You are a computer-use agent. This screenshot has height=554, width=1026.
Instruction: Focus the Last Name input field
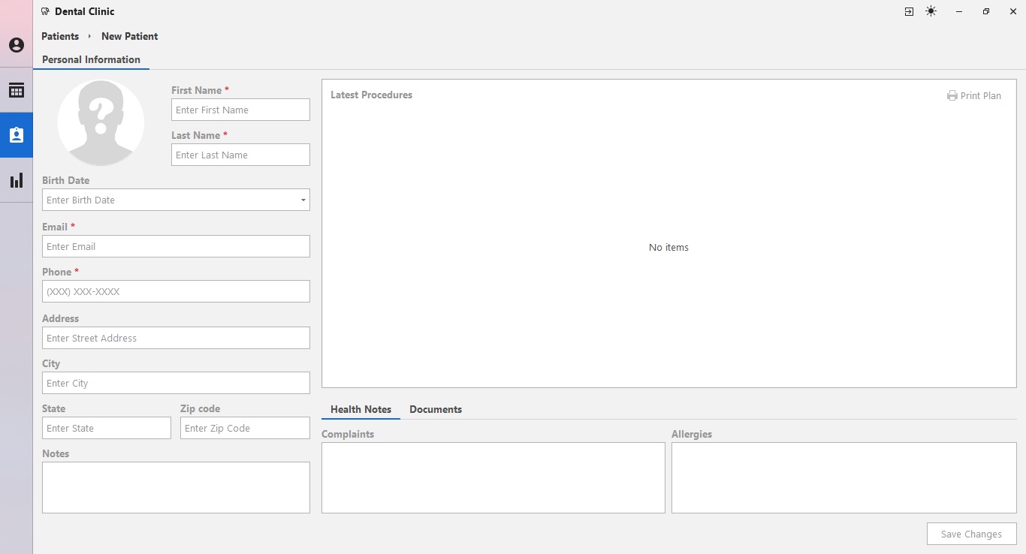pos(240,155)
